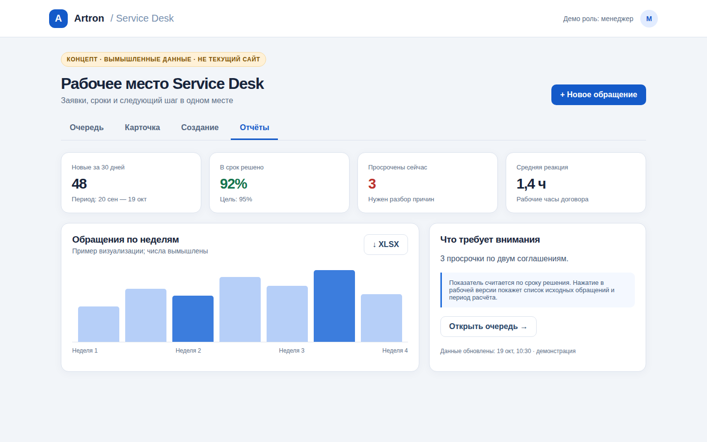Click the Данные обновлены timestamp text
The image size is (707, 442).
coord(508,351)
